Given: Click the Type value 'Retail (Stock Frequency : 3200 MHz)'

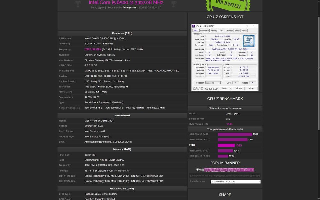Looking at the screenshot, I should 104,102.
